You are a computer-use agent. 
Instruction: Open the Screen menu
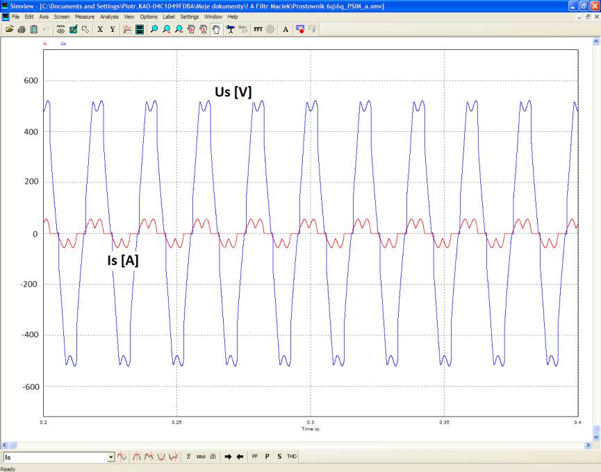point(62,17)
